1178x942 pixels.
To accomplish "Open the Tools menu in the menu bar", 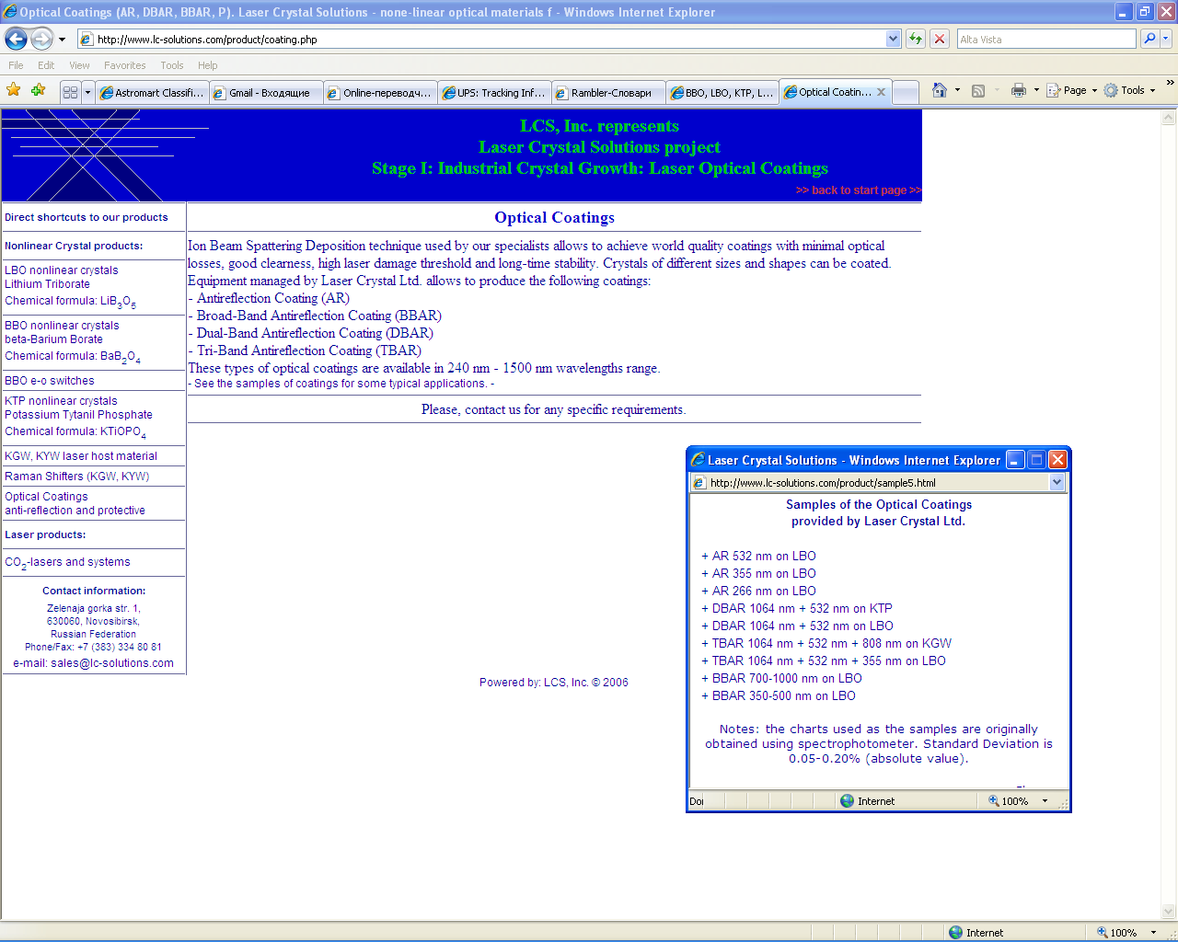I will pos(171,65).
